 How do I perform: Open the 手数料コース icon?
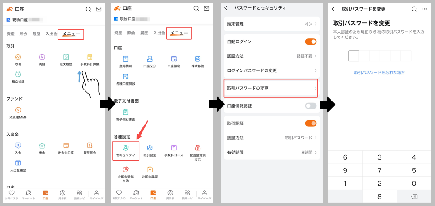[173, 150]
